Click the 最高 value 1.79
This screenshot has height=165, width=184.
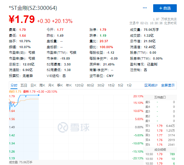pyautogui.click(x=22, y=30)
